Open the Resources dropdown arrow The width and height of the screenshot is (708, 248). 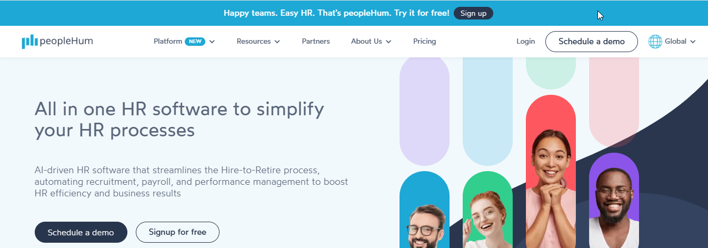tap(277, 42)
